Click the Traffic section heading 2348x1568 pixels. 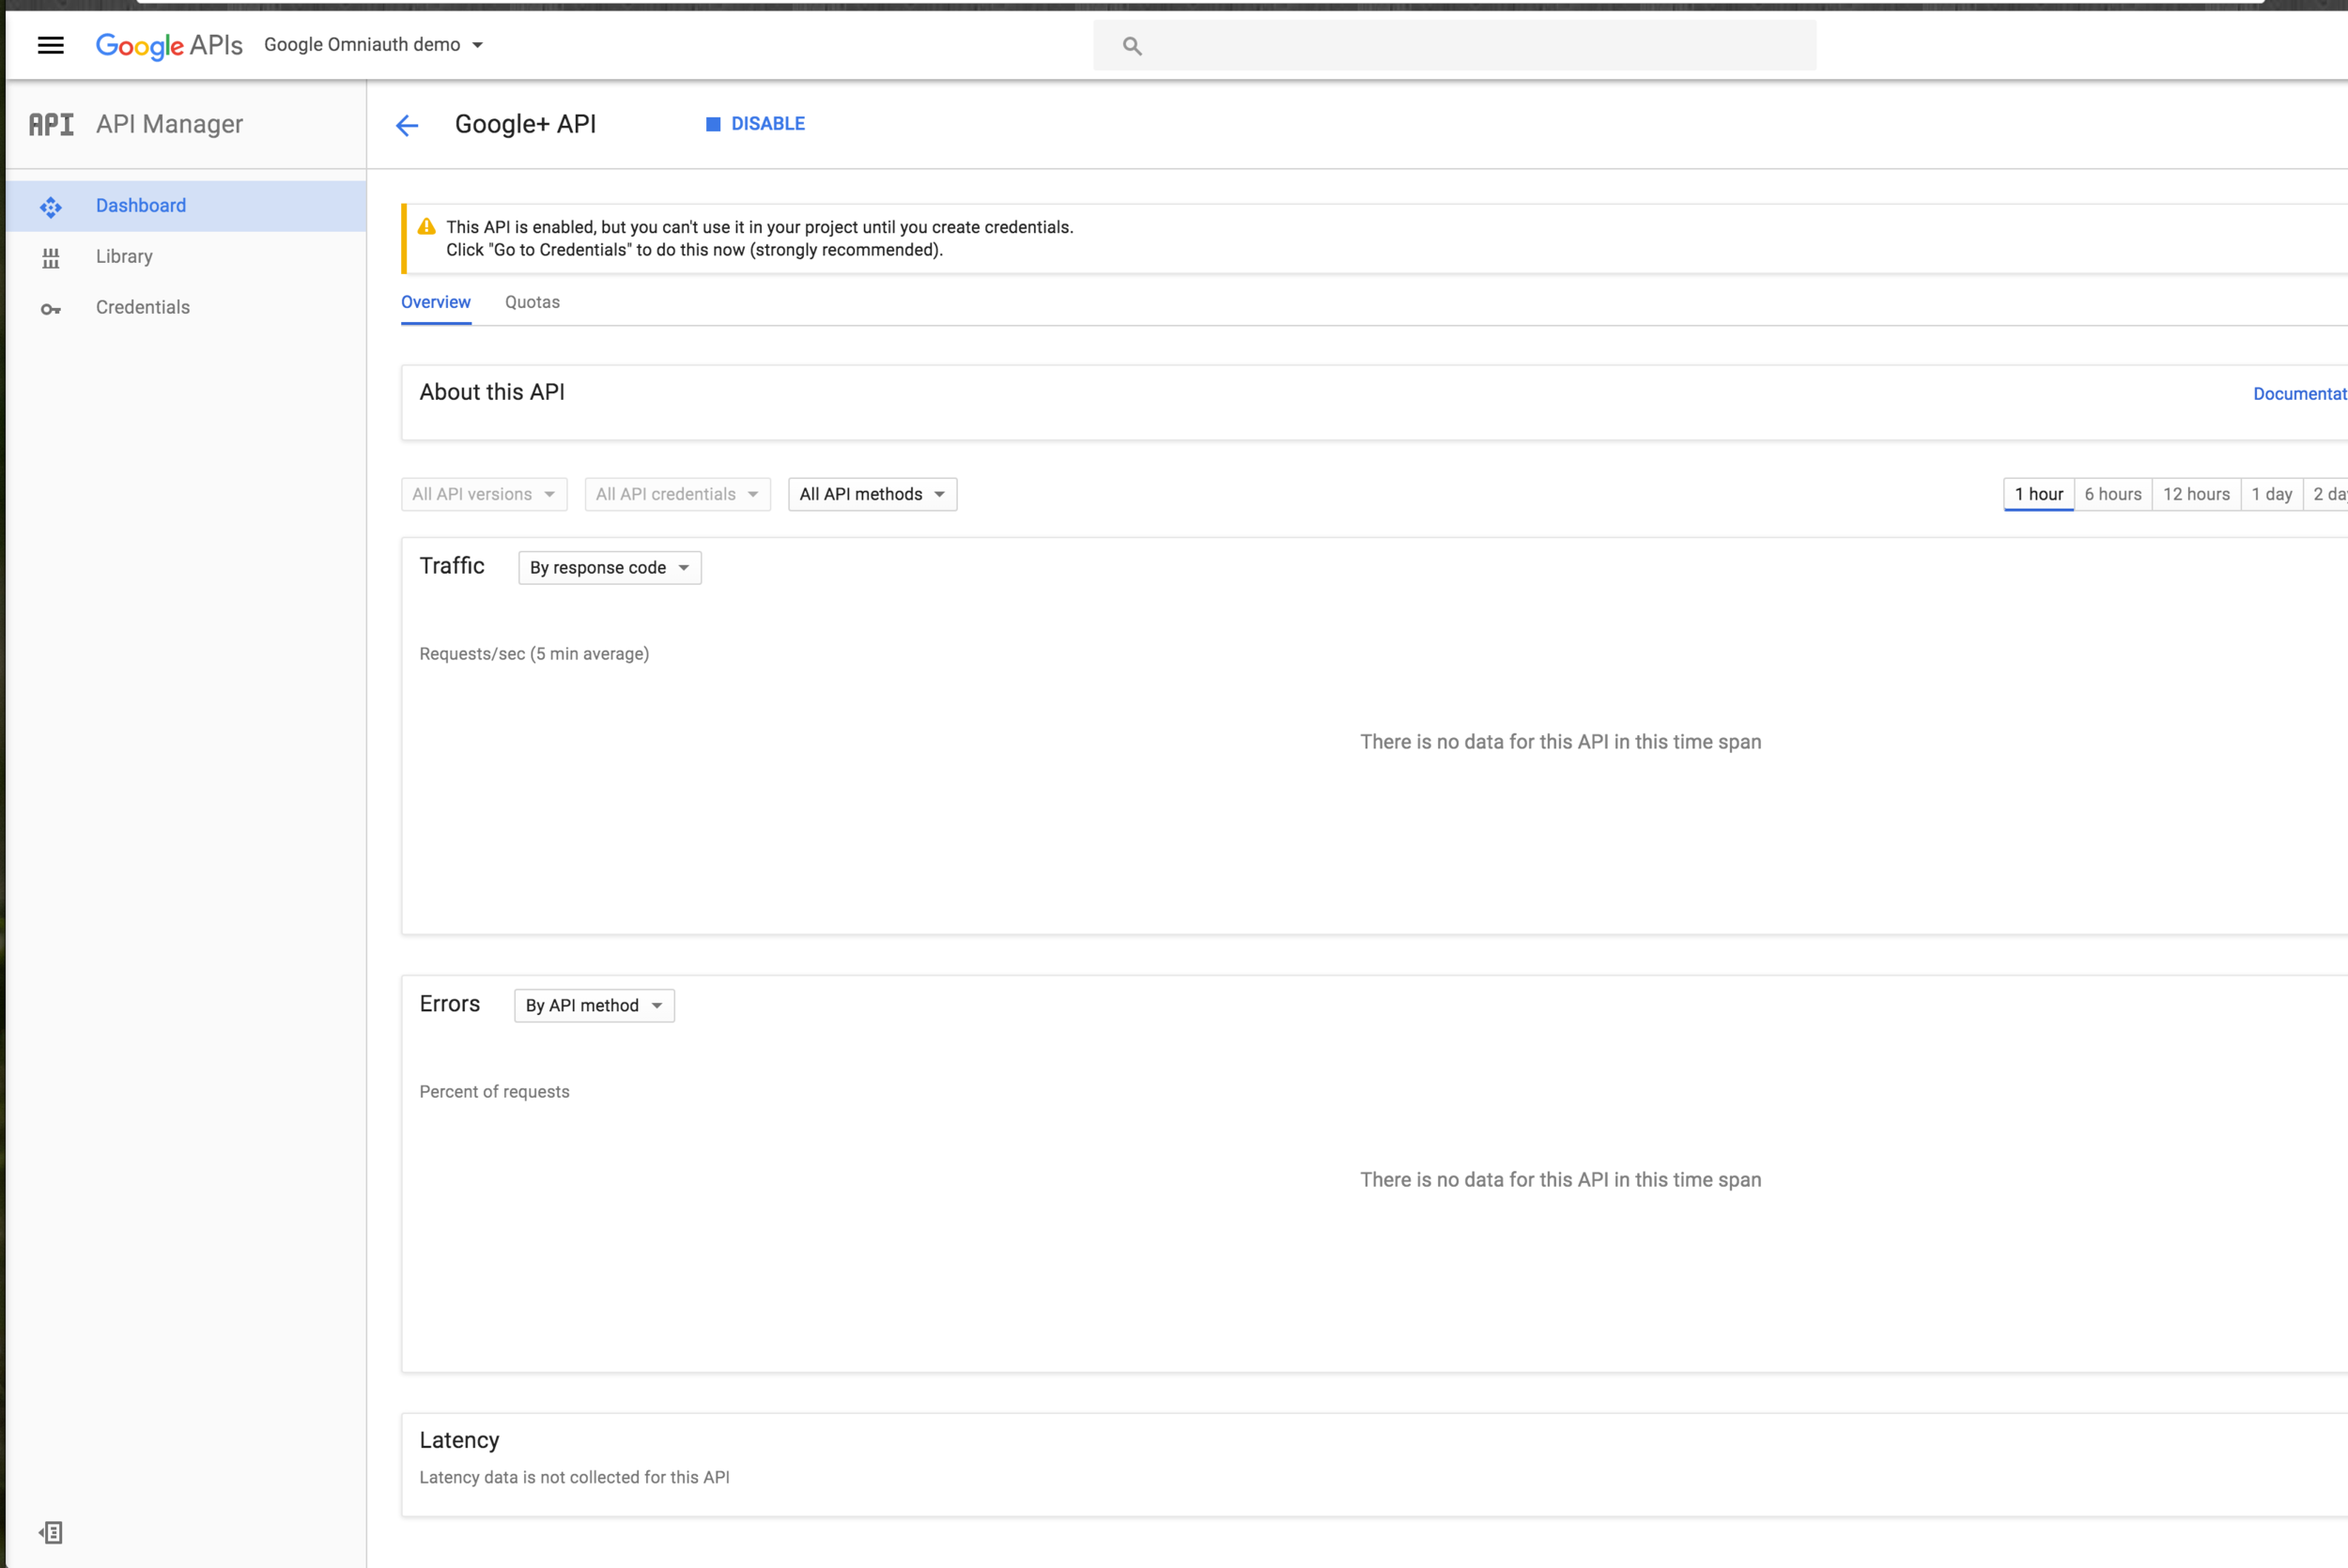coord(452,566)
